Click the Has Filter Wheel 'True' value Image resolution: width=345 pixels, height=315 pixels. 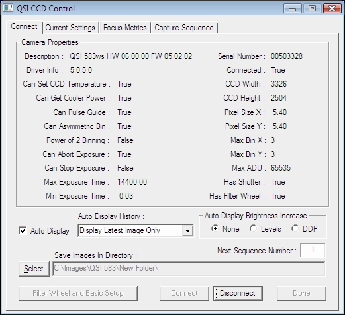pos(278,196)
